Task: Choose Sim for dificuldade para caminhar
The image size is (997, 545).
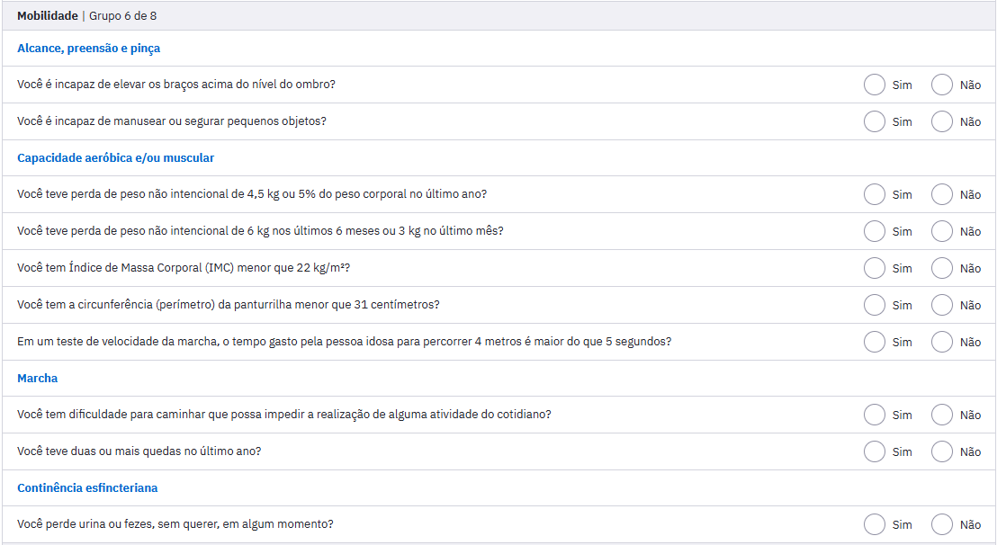Action: (x=875, y=415)
